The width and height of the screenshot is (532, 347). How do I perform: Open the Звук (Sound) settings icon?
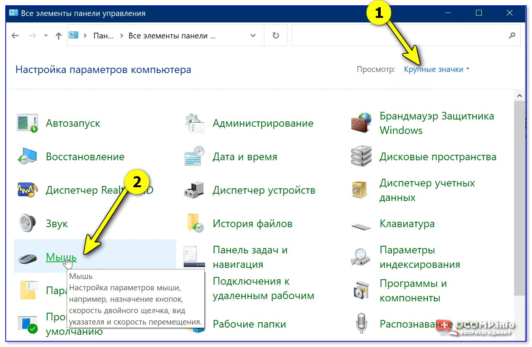pos(56,223)
